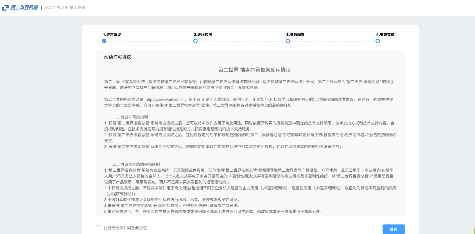
Task: Open the 1.许可协议 step label
Action: [112, 35]
